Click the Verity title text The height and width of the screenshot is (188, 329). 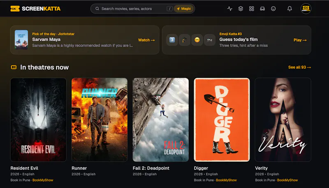[x=262, y=168]
